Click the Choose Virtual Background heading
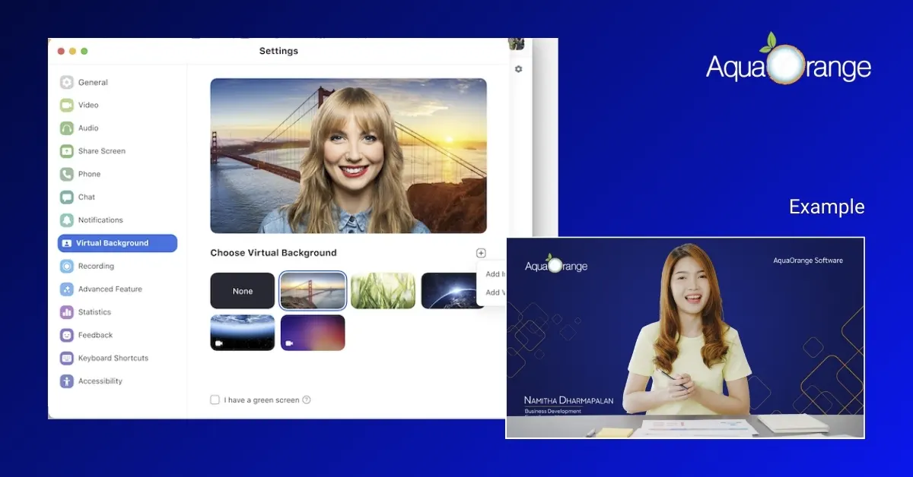 273,253
